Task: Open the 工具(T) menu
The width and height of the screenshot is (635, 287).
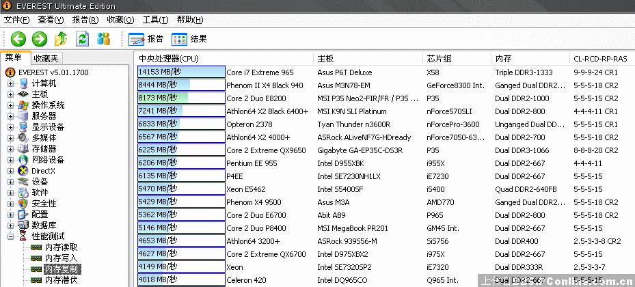Action: 156,20
